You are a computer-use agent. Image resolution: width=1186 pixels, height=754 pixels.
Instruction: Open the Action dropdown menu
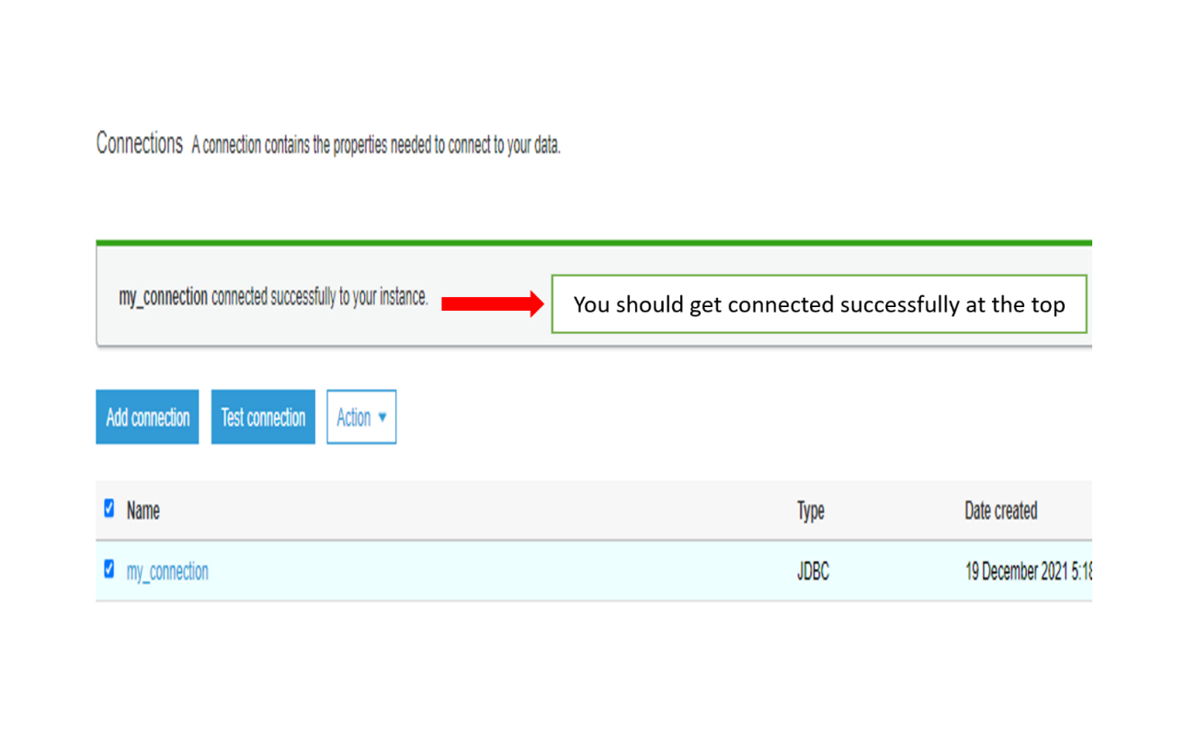click(361, 417)
